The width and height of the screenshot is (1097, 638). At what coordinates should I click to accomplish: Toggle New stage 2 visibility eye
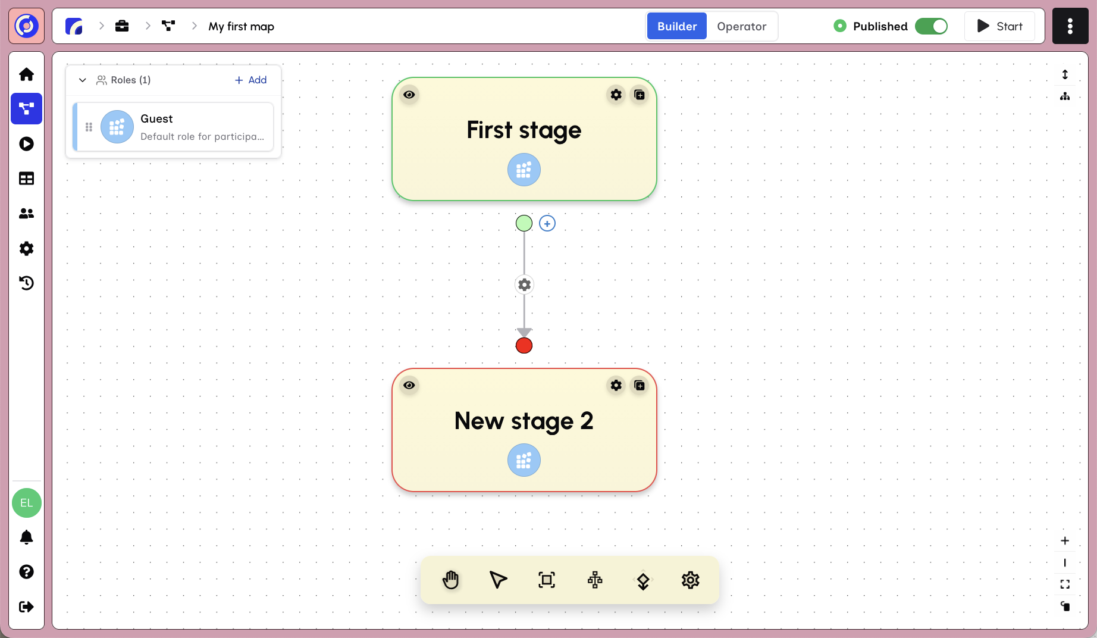(x=409, y=385)
